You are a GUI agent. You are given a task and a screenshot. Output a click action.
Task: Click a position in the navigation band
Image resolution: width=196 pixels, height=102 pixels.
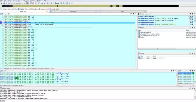[90, 6]
